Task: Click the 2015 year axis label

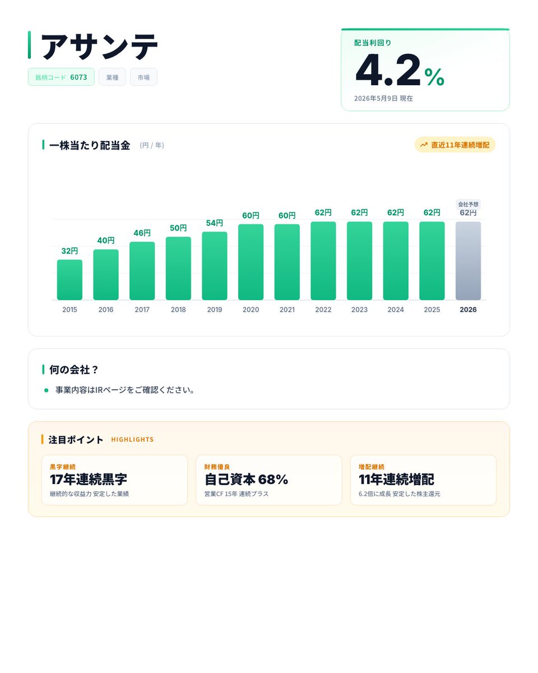Action: tap(69, 310)
